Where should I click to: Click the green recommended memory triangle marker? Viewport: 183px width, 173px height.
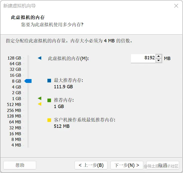pos(40,98)
